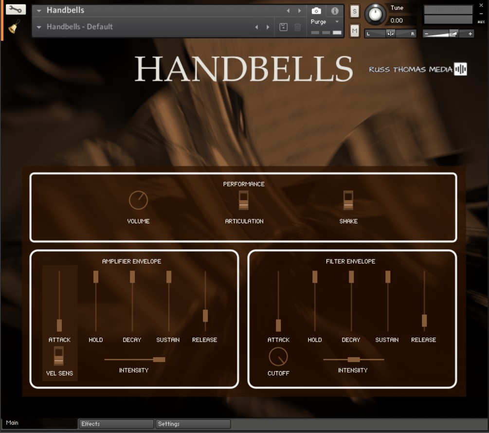
Task: Click the Filter Envelope Attack slider handle
Action: point(278,325)
